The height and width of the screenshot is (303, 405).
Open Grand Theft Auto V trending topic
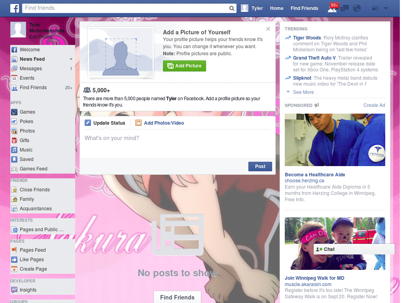[314, 58]
